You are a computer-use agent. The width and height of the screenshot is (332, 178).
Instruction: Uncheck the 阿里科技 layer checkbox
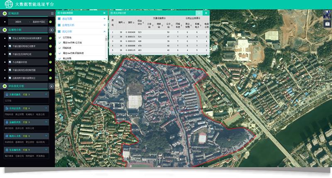tap(60, 48)
